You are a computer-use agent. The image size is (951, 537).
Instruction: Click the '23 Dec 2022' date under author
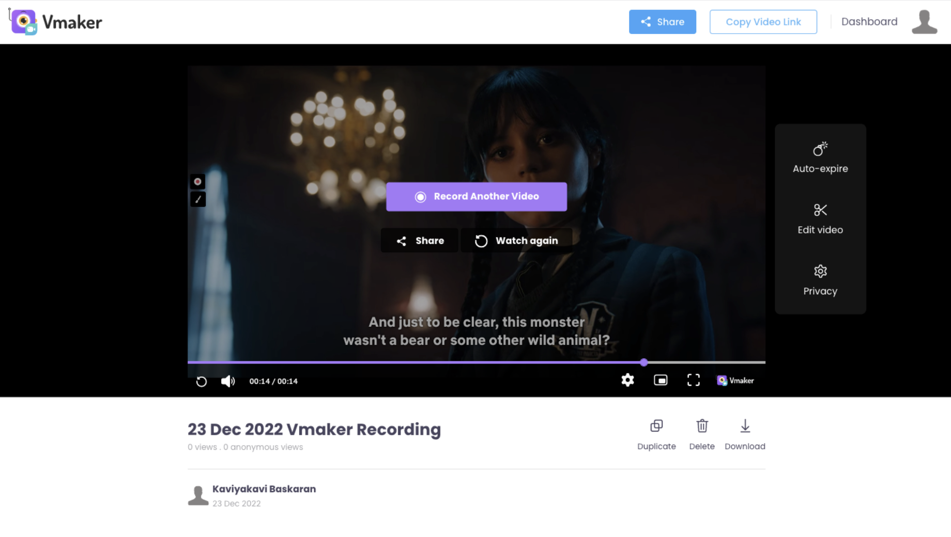236,503
